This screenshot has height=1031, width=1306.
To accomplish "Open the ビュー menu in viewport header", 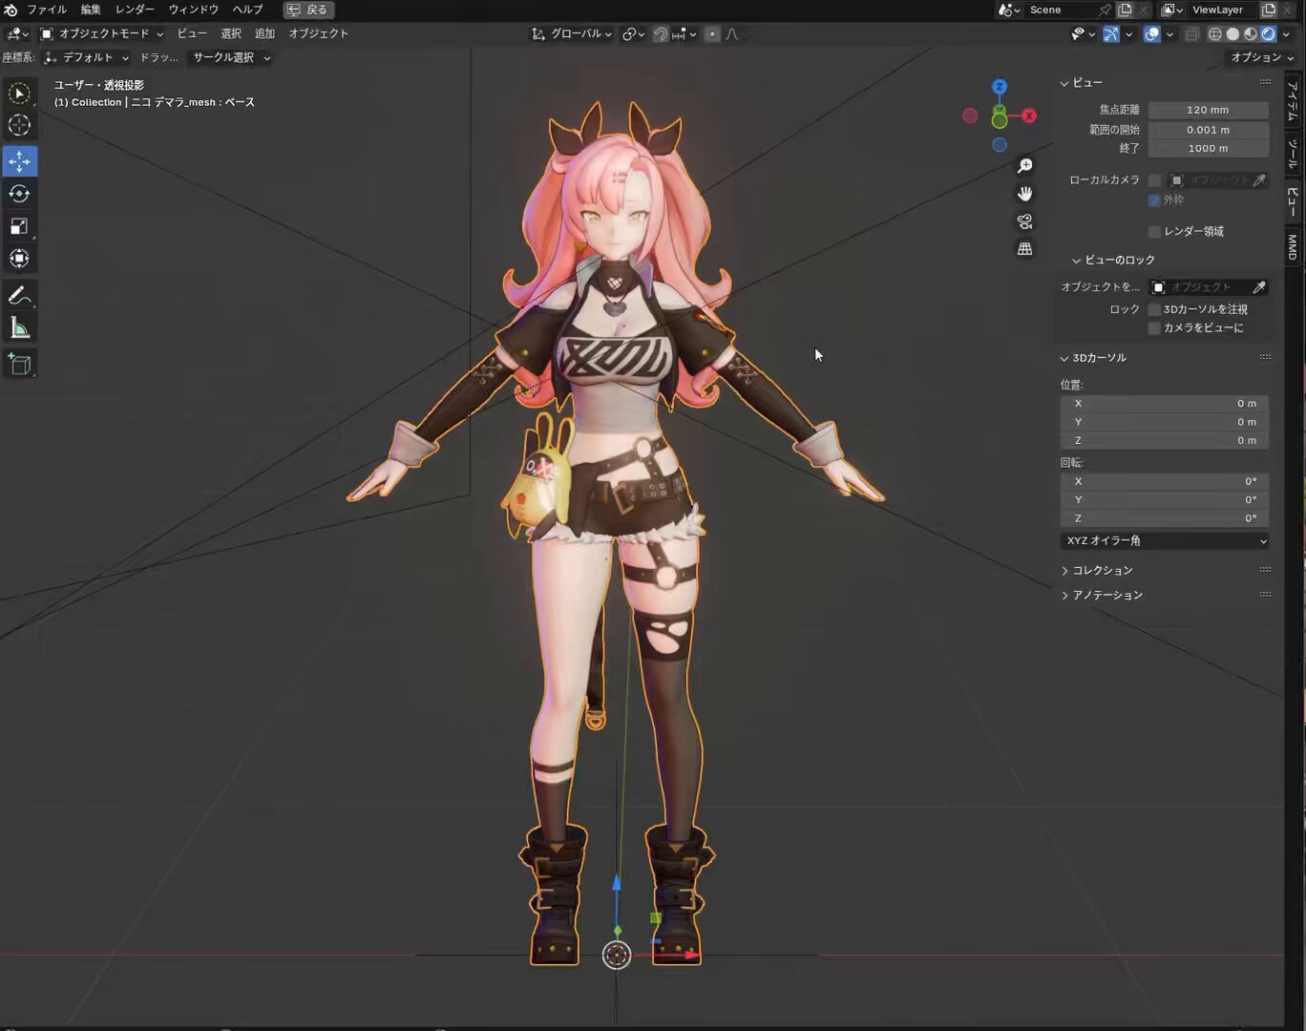I will pyautogui.click(x=191, y=33).
